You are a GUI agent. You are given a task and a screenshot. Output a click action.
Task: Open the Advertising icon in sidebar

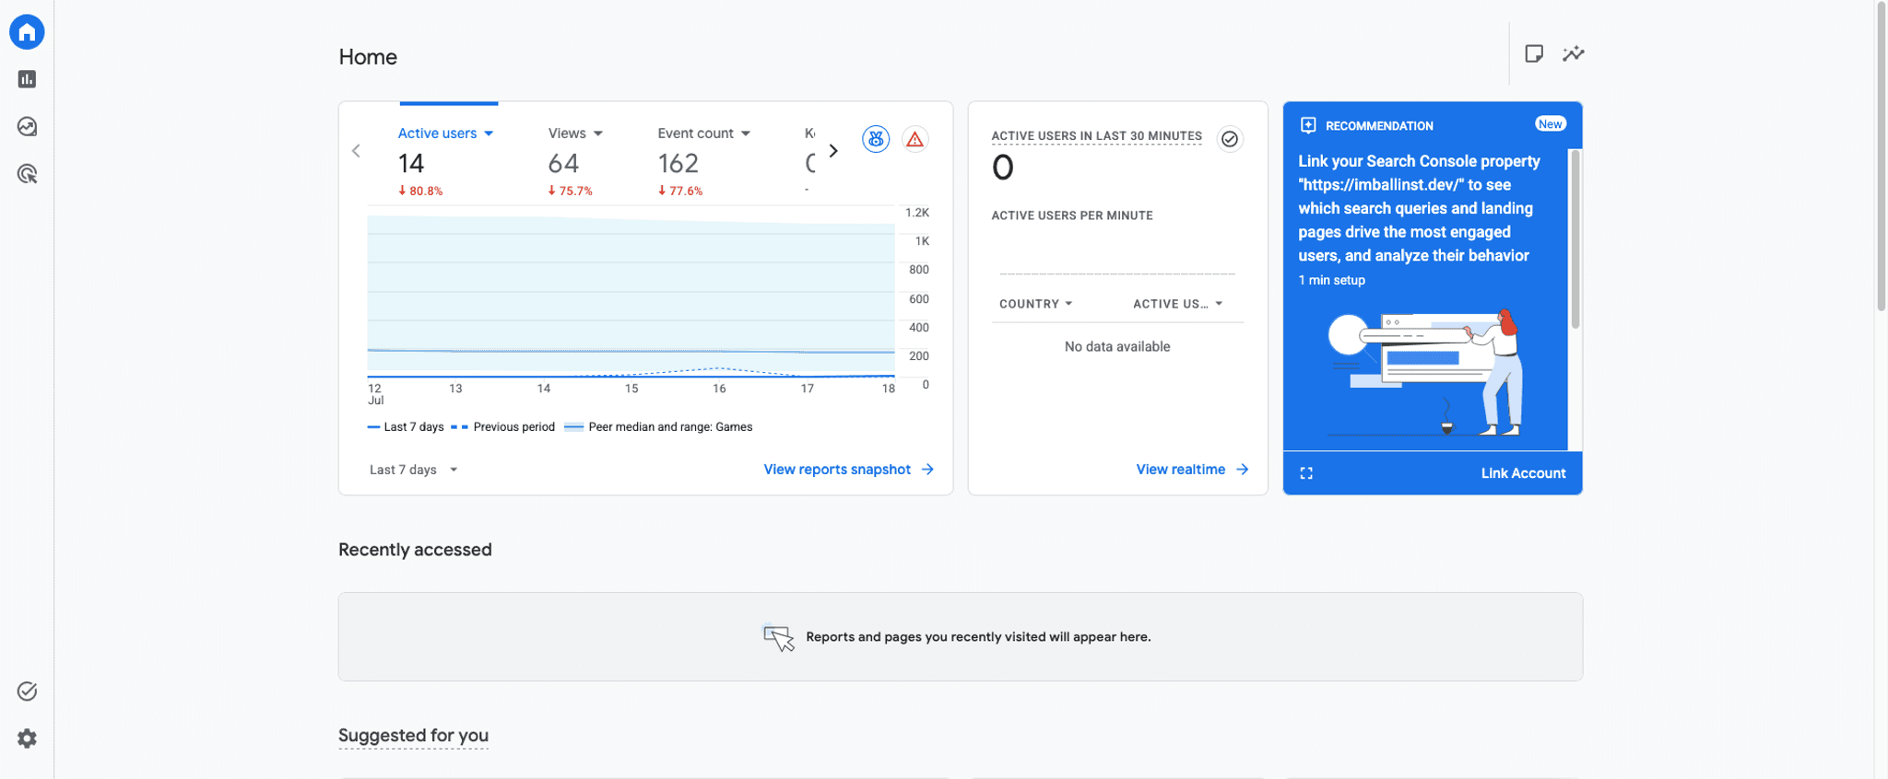(27, 173)
